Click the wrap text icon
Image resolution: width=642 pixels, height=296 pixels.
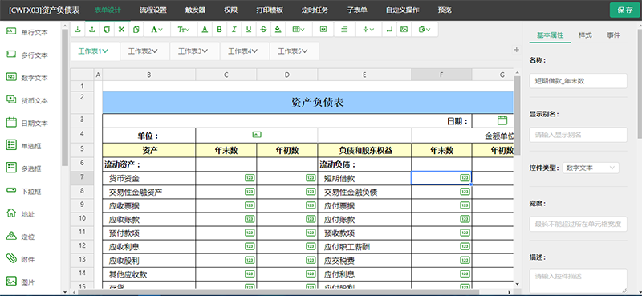[x=389, y=30]
